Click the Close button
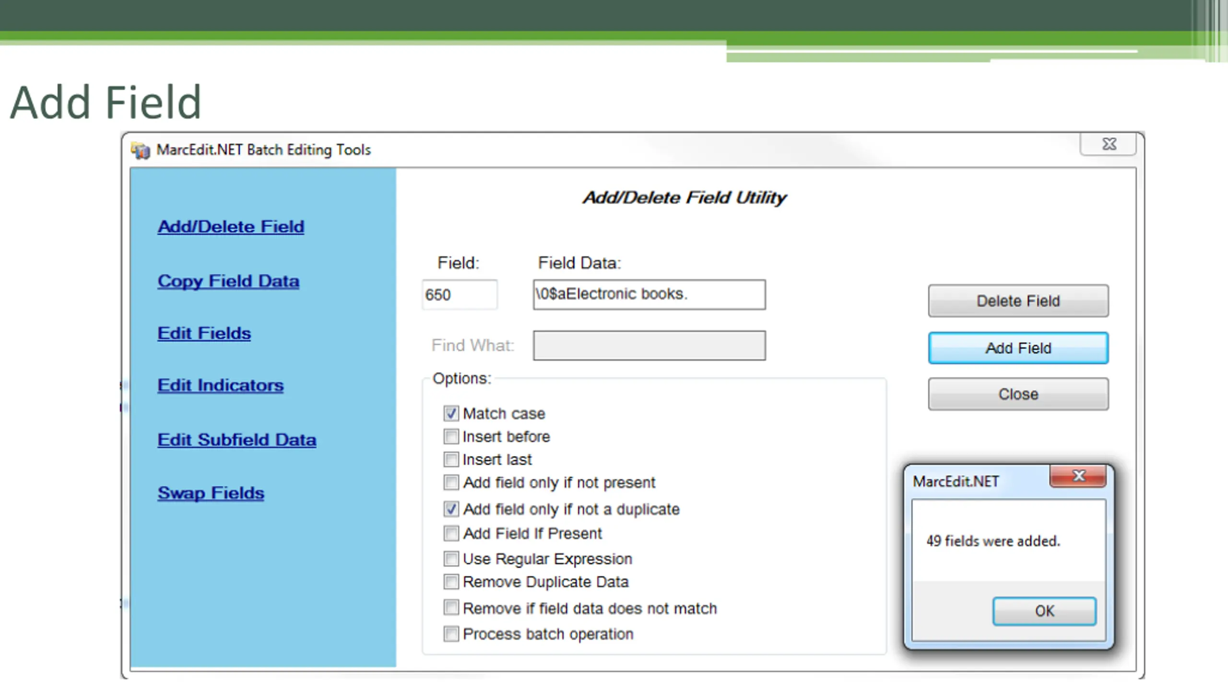The height and width of the screenshot is (690, 1228). click(1018, 394)
